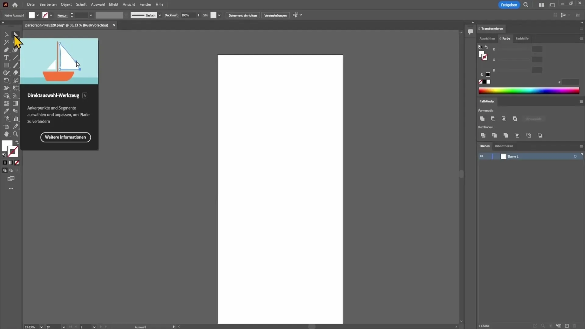The width and height of the screenshot is (585, 329).
Task: Open the Fenster menu
Action: point(145,5)
